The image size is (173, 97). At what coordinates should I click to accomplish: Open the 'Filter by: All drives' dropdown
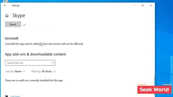[x=43, y=71]
